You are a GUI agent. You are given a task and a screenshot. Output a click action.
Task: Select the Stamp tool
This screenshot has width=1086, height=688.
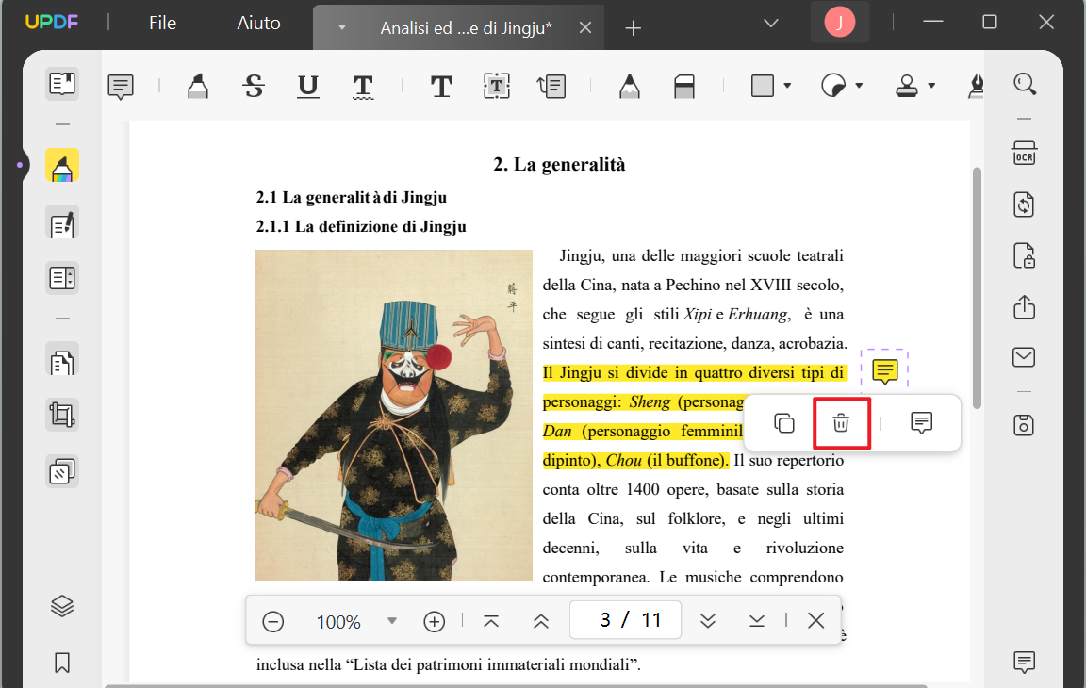click(907, 86)
